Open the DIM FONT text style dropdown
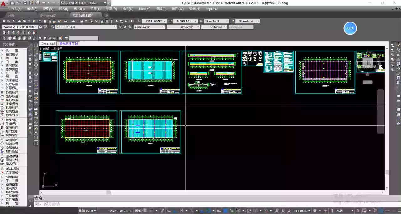The image size is (401, 214). (x=154, y=21)
